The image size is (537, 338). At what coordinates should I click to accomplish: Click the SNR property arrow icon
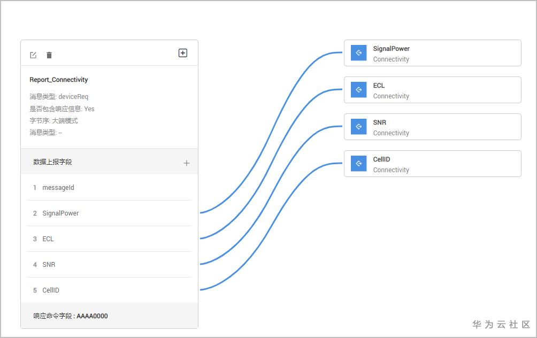pos(358,127)
